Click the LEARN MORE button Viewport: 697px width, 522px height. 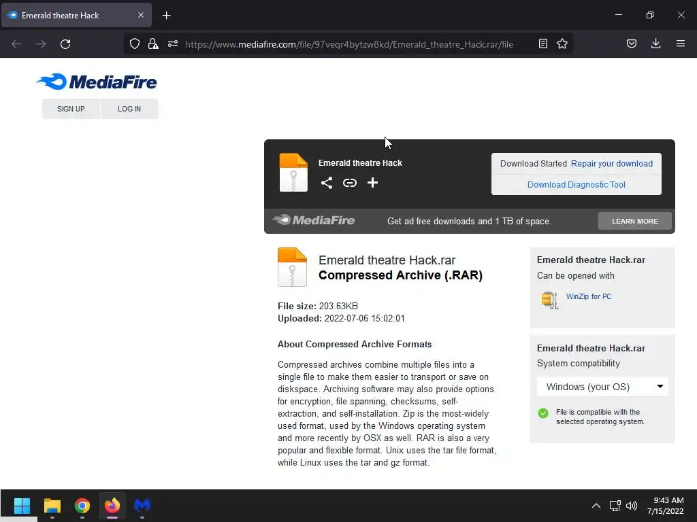click(x=635, y=221)
